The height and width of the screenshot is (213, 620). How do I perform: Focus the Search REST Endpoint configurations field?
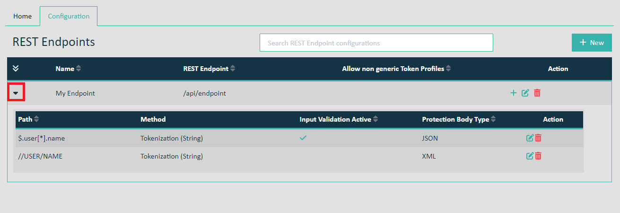[x=376, y=43]
